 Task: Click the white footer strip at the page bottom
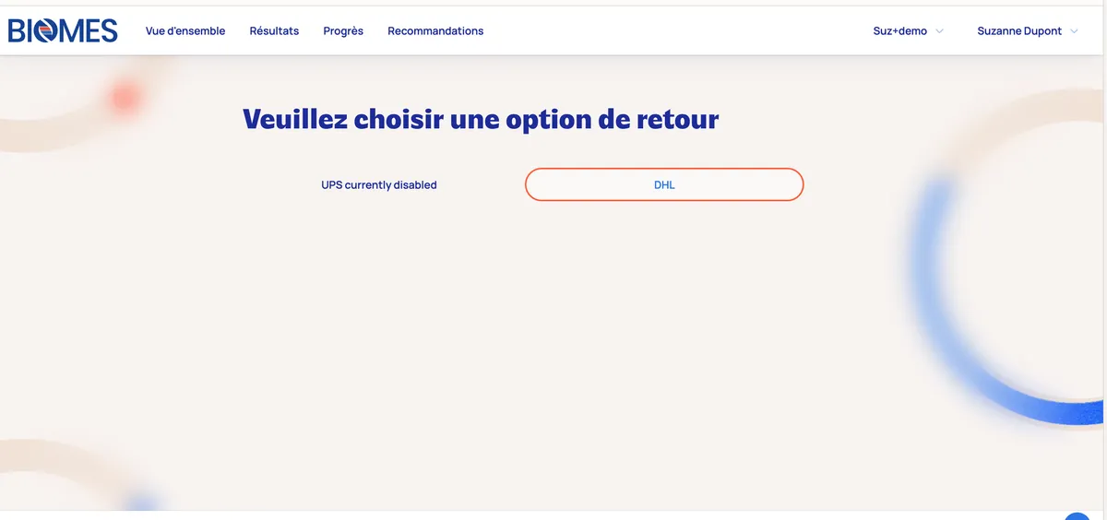(553, 514)
